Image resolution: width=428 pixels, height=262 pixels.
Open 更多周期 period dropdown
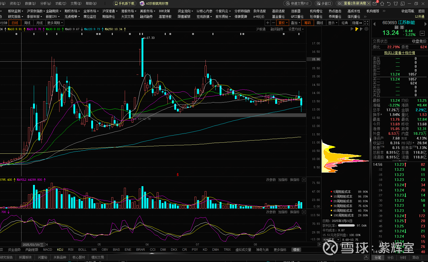(55, 23)
